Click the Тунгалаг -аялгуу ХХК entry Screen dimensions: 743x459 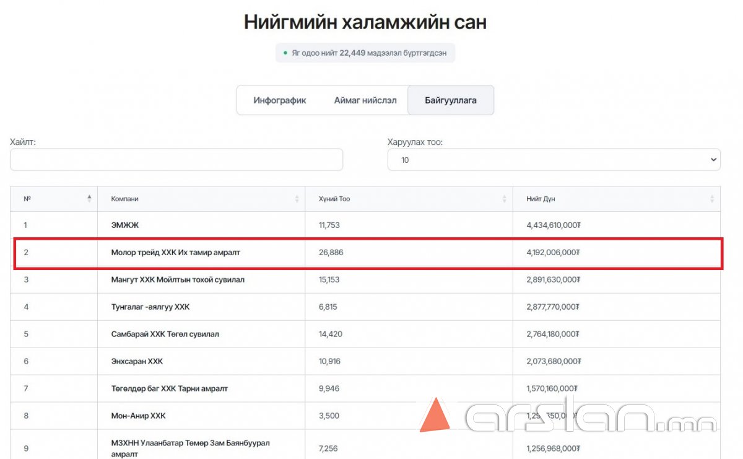coord(150,307)
